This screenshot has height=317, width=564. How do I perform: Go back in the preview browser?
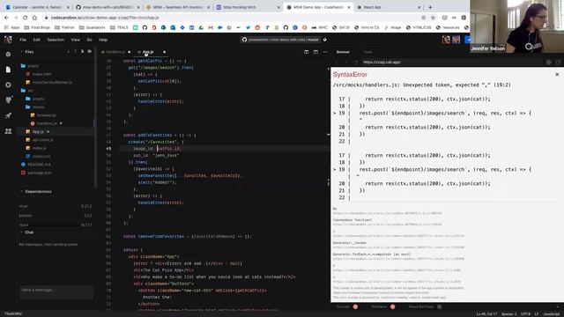coord(337,63)
